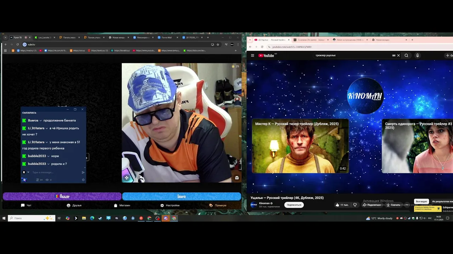Focus Windows taskbar search box Поиск

pyautogui.click(x=31, y=218)
